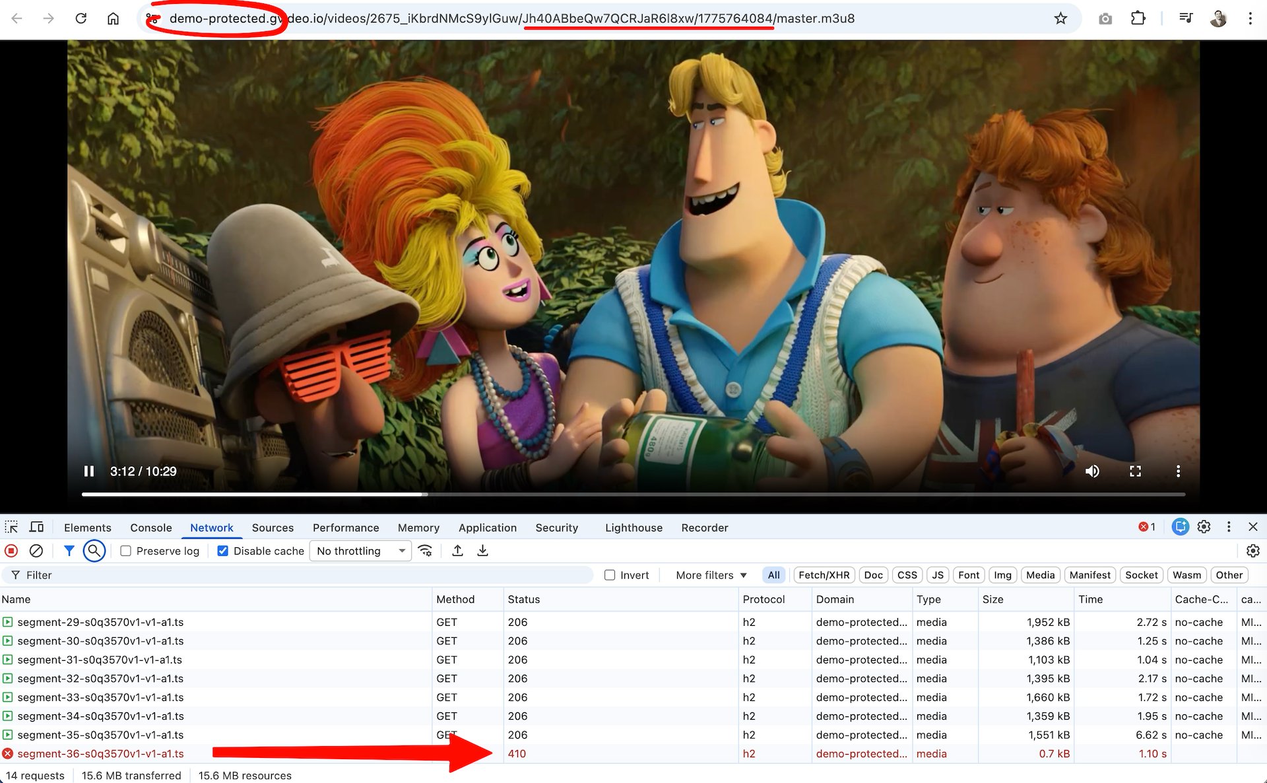Viewport: 1267px width, 783px height.
Task: Open the Security tab
Action: [x=557, y=528]
